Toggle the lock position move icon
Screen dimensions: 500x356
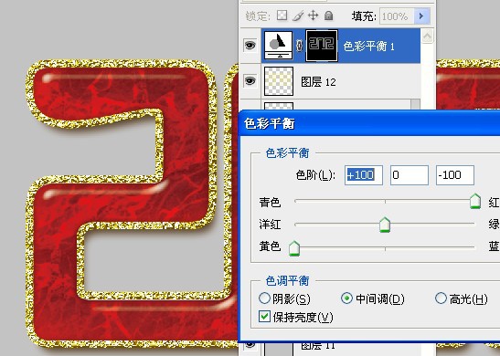pos(314,15)
